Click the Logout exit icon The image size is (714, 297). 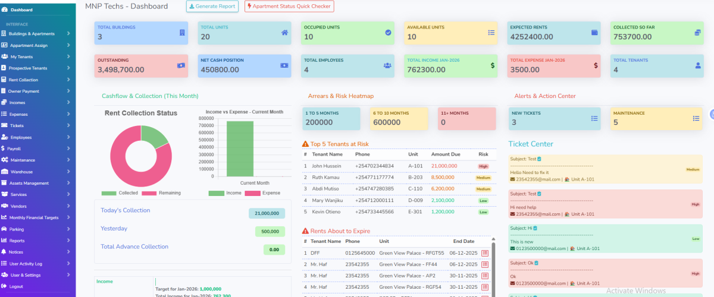pos(5,286)
